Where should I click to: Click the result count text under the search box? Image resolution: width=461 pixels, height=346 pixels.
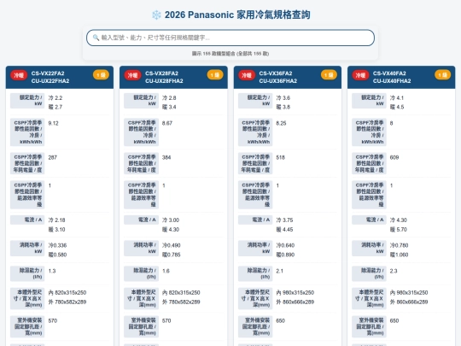pos(230,54)
